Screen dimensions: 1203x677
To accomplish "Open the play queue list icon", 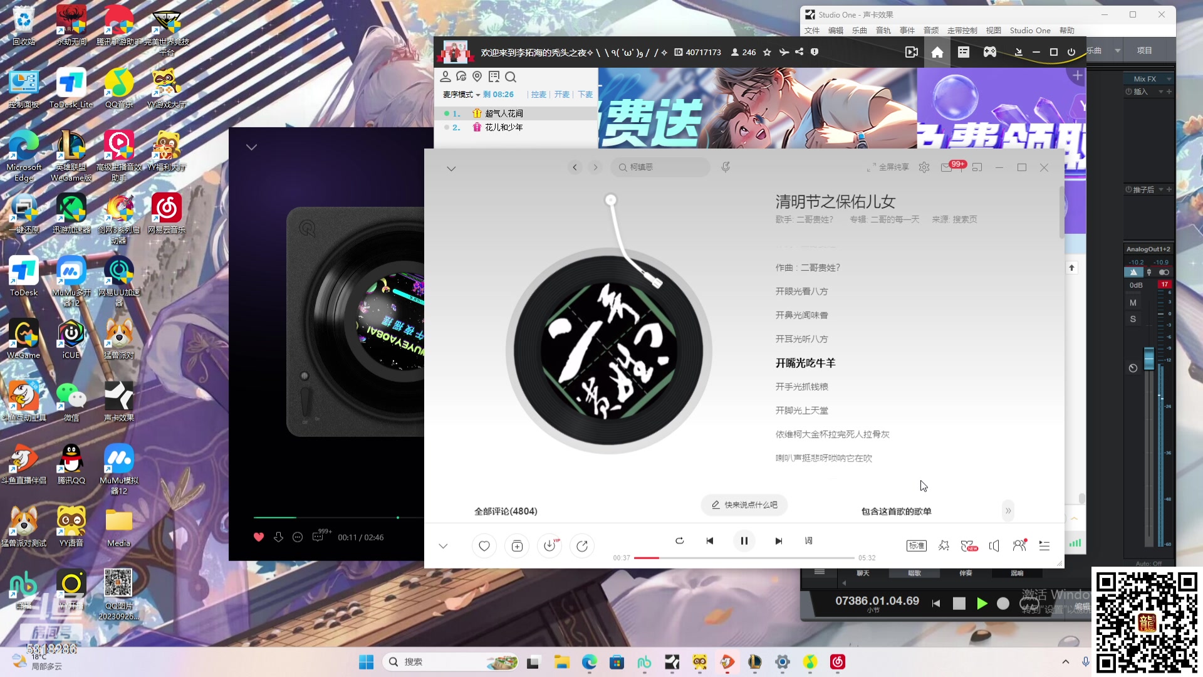I will 1044,545.
